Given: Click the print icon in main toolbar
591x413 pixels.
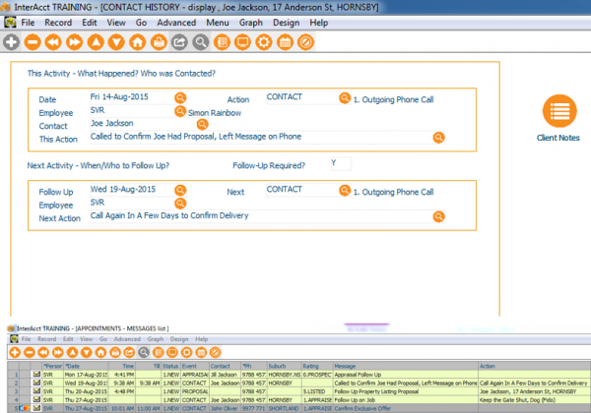Looking at the screenshot, I should pyautogui.click(x=159, y=42).
